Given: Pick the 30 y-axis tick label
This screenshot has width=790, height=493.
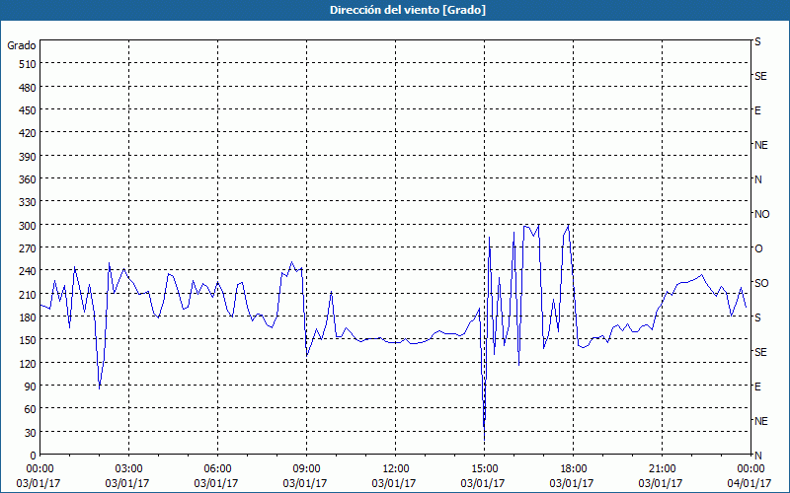Looking at the screenshot, I should 31,433.
